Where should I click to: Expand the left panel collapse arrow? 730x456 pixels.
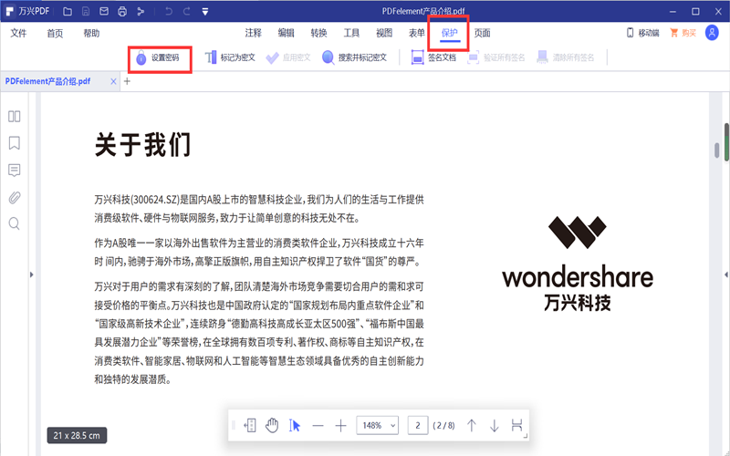coord(33,274)
